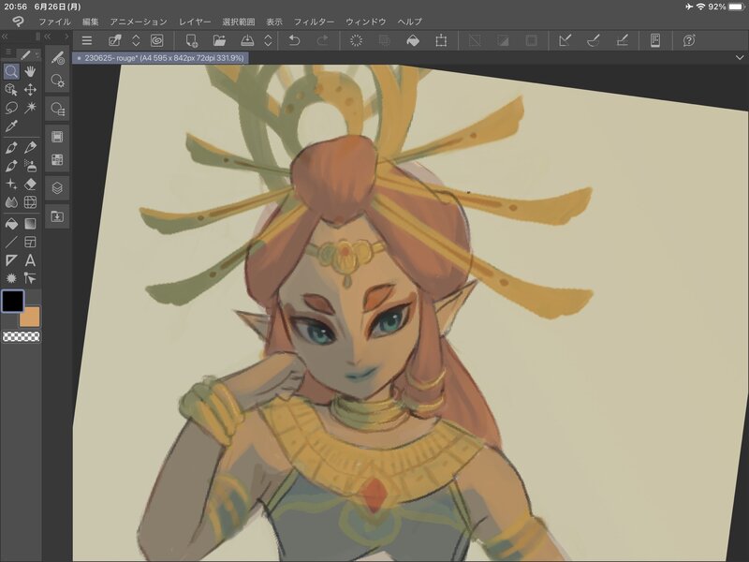Click the Redo arrow
749x562 pixels.
coord(323,40)
